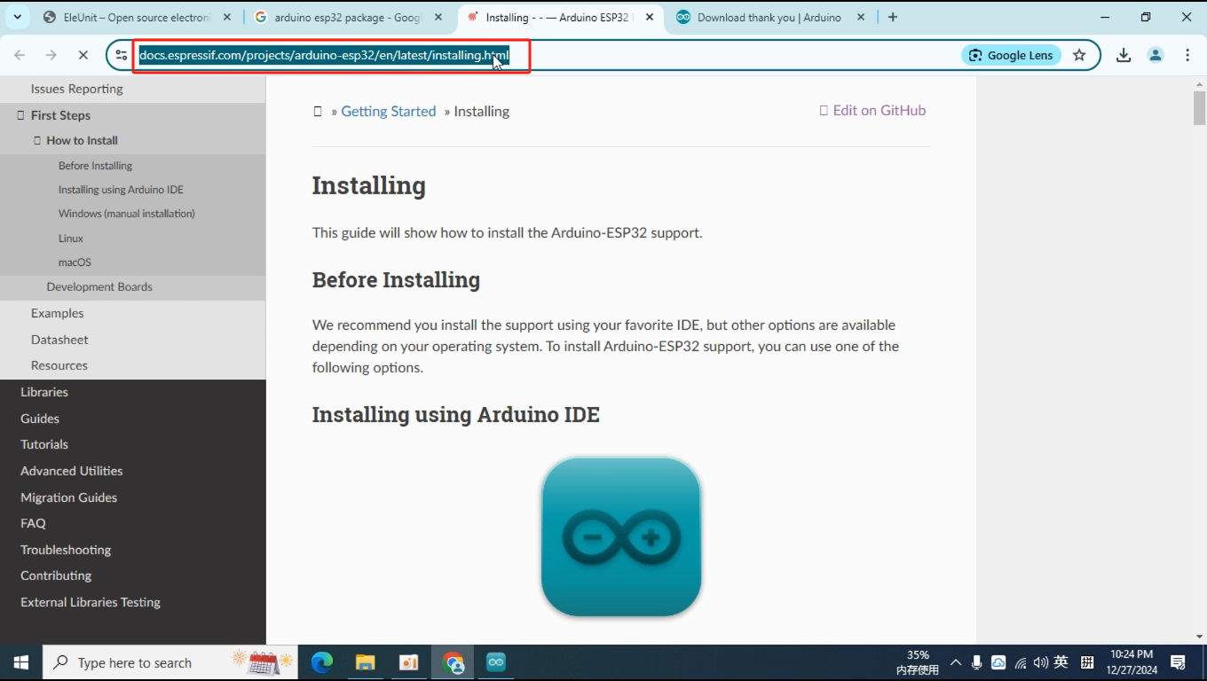This screenshot has width=1207, height=681.
Task: Open the volume control tray icon
Action: coord(1040,662)
